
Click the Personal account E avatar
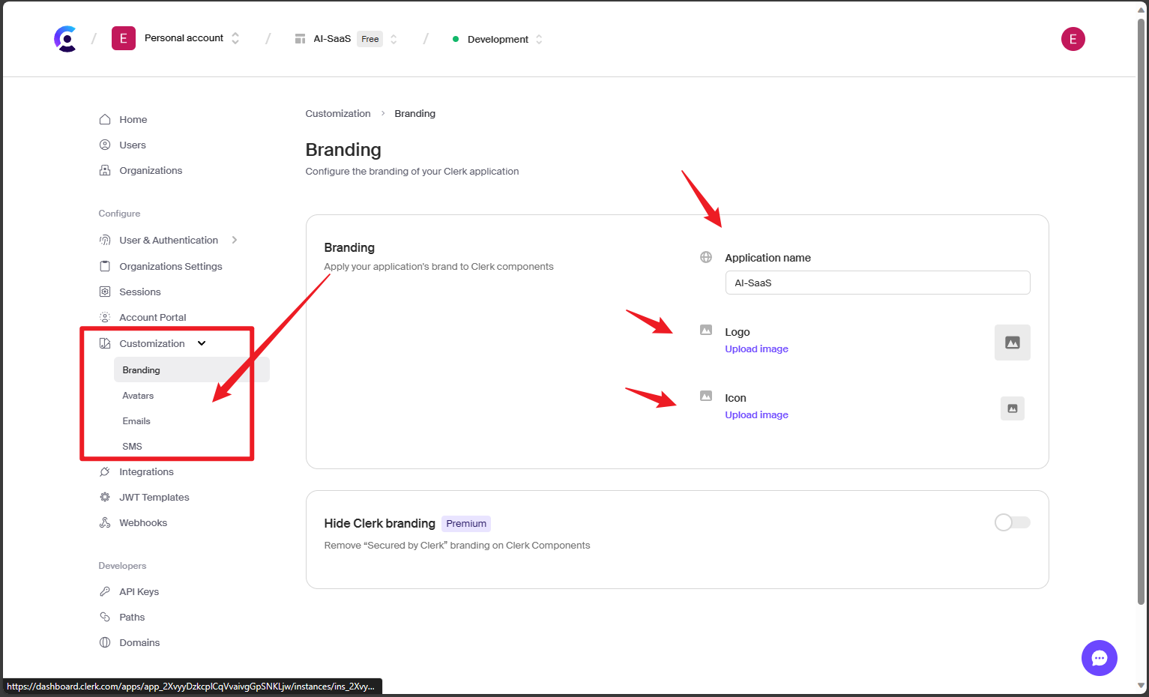[x=124, y=38]
